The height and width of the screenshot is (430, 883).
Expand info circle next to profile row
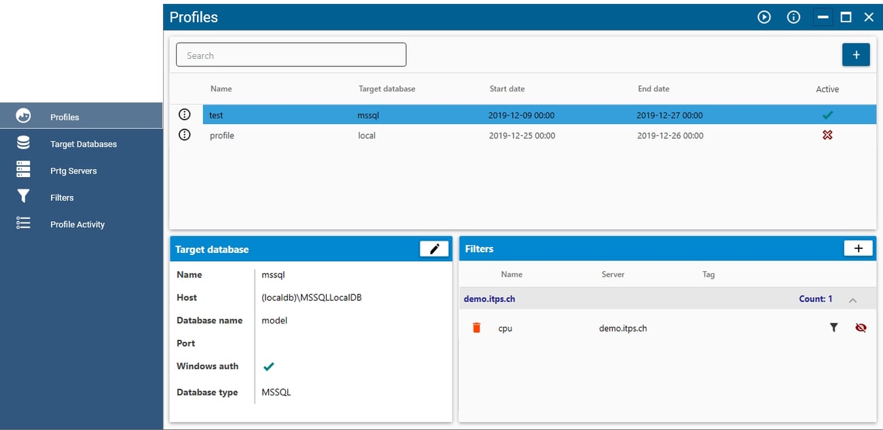point(184,135)
